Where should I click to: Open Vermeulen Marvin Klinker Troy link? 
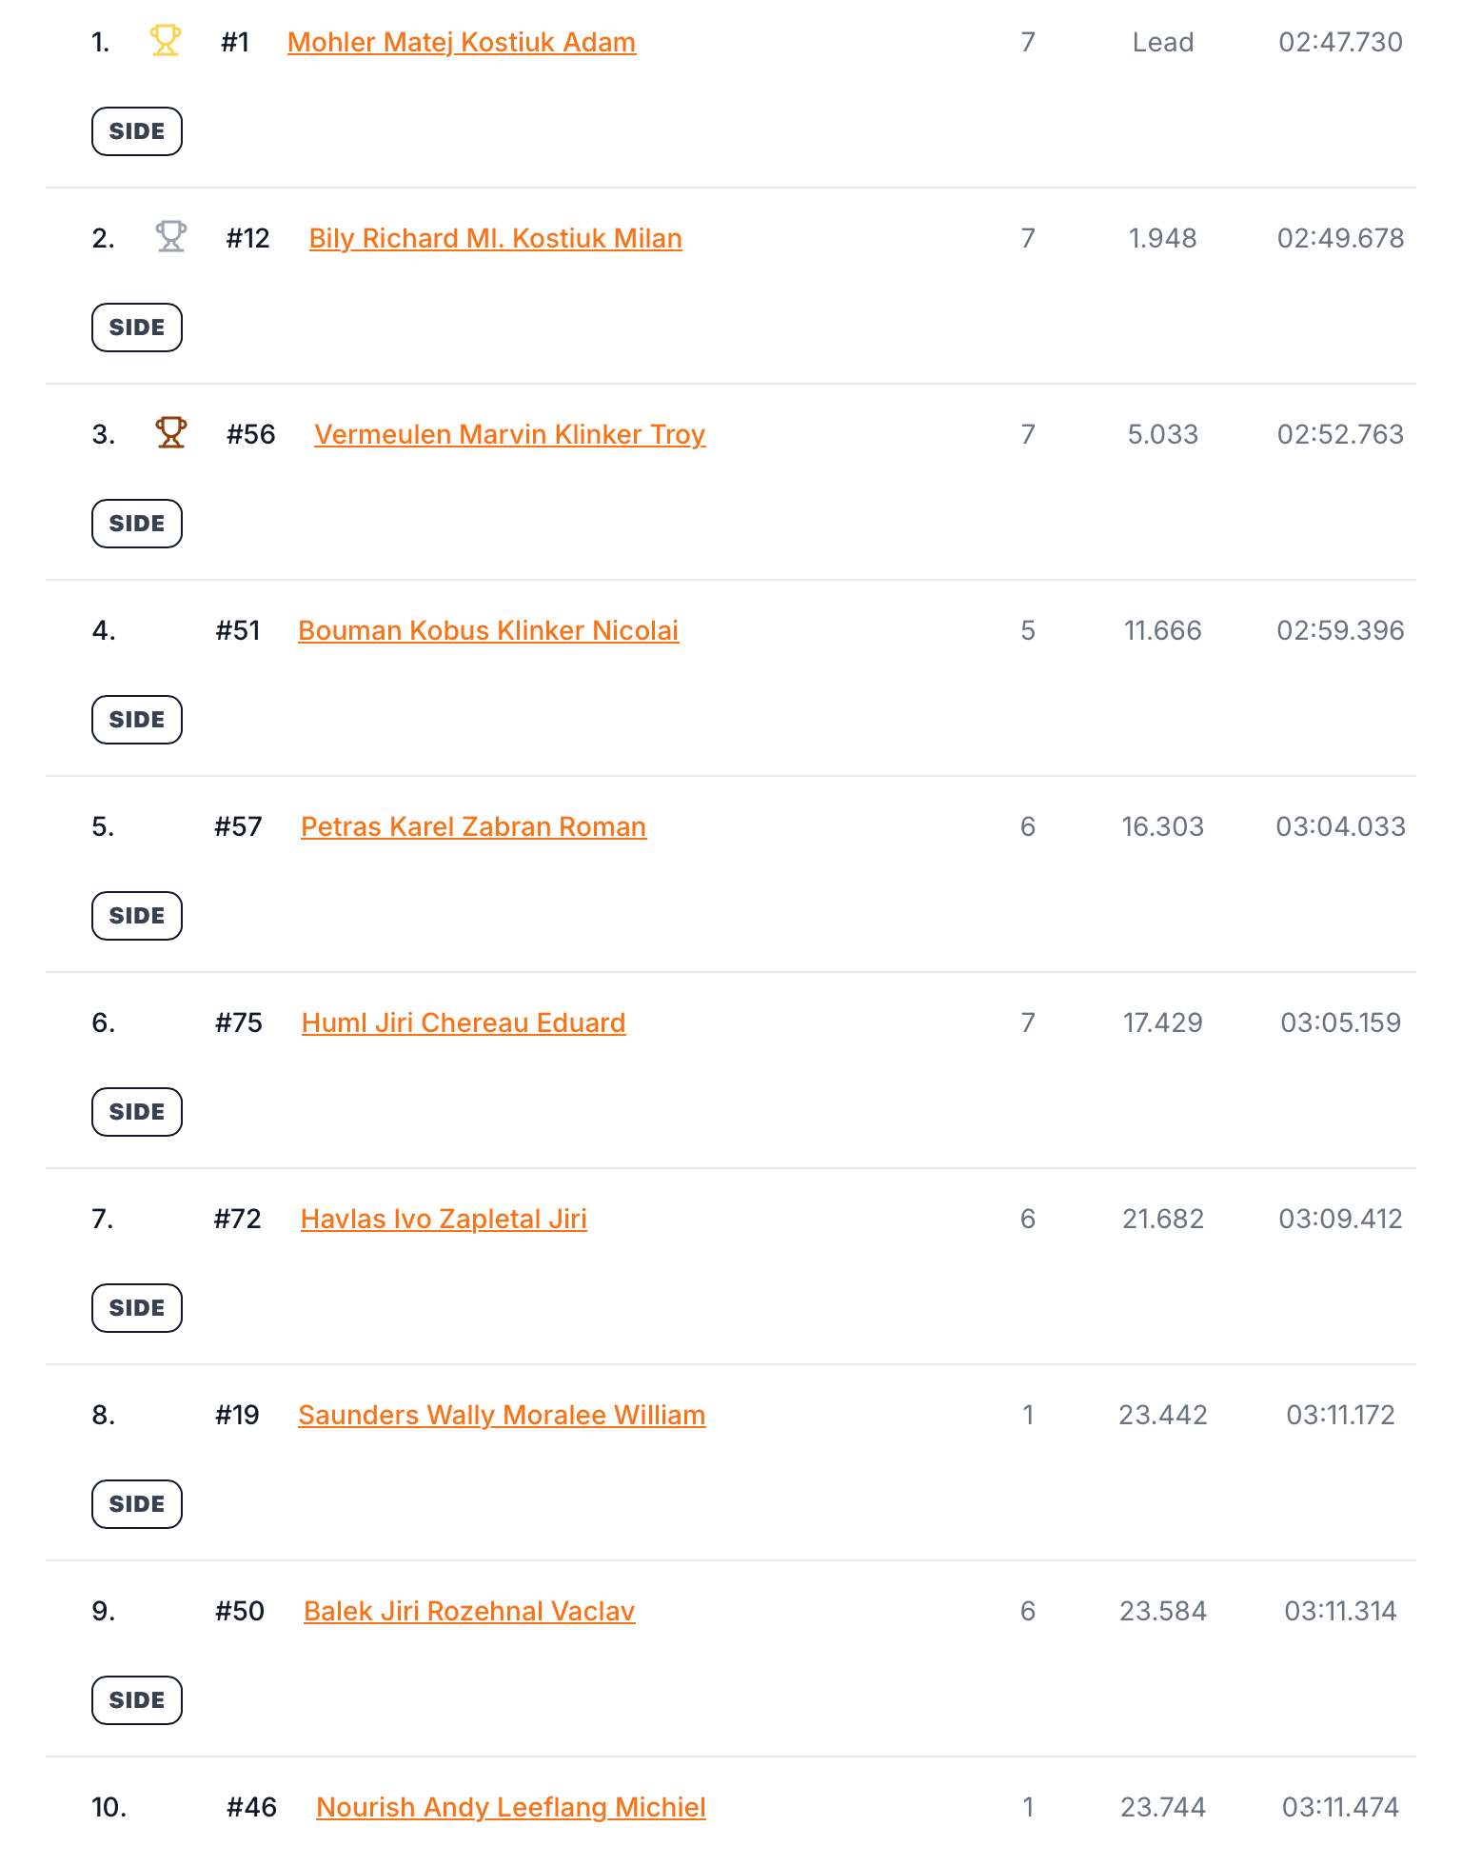pos(510,435)
